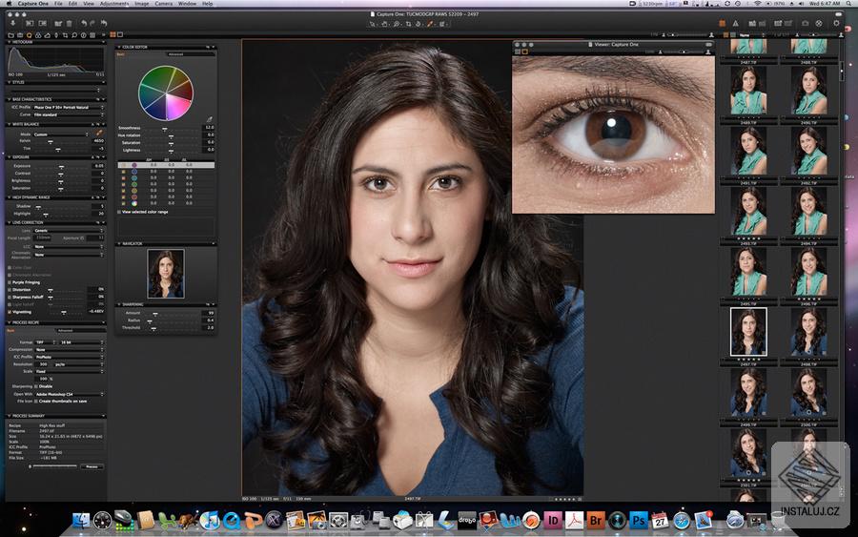Click the exposure warning triangle icon
The height and width of the screenshot is (537, 858).
click(735, 24)
